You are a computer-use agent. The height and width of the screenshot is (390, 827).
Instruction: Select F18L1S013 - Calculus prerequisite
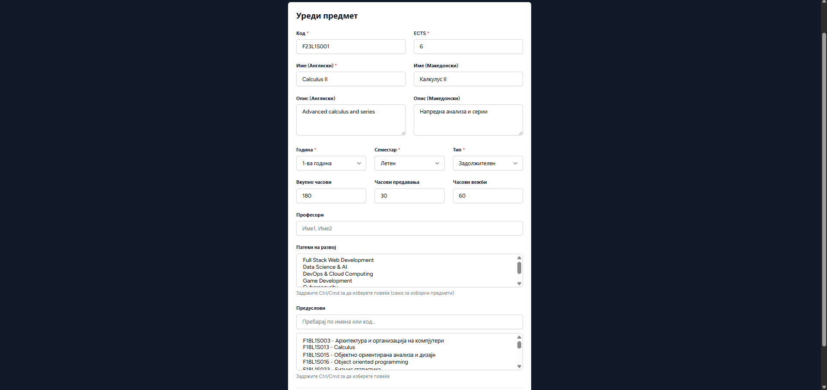[329, 347]
